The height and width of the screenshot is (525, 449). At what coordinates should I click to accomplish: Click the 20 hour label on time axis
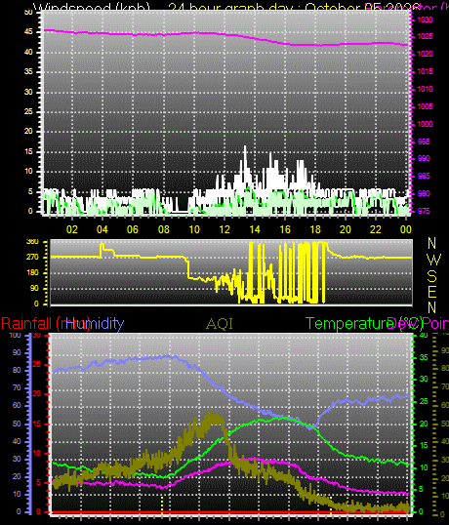(346, 229)
